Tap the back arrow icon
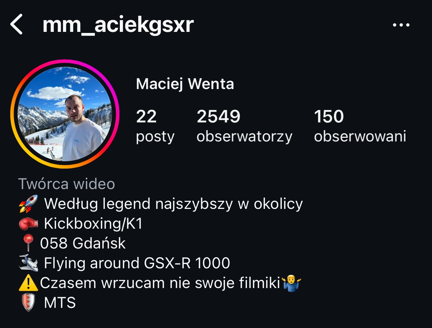432x328 pixels. pyautogui.click(x=16, y=25)
